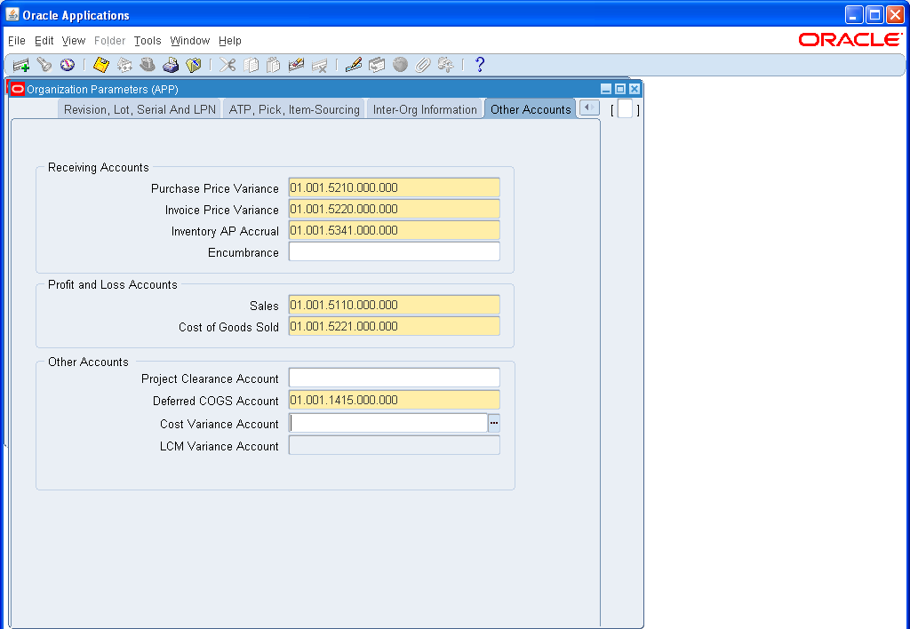910x629 pixels.
Task: Open the Tools menu
Action: tap(147, 41)
